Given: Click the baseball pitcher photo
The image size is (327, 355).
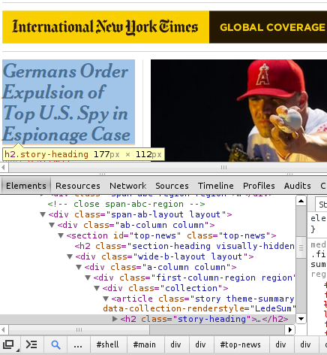Looking at the screenshot, I should 238,111.
